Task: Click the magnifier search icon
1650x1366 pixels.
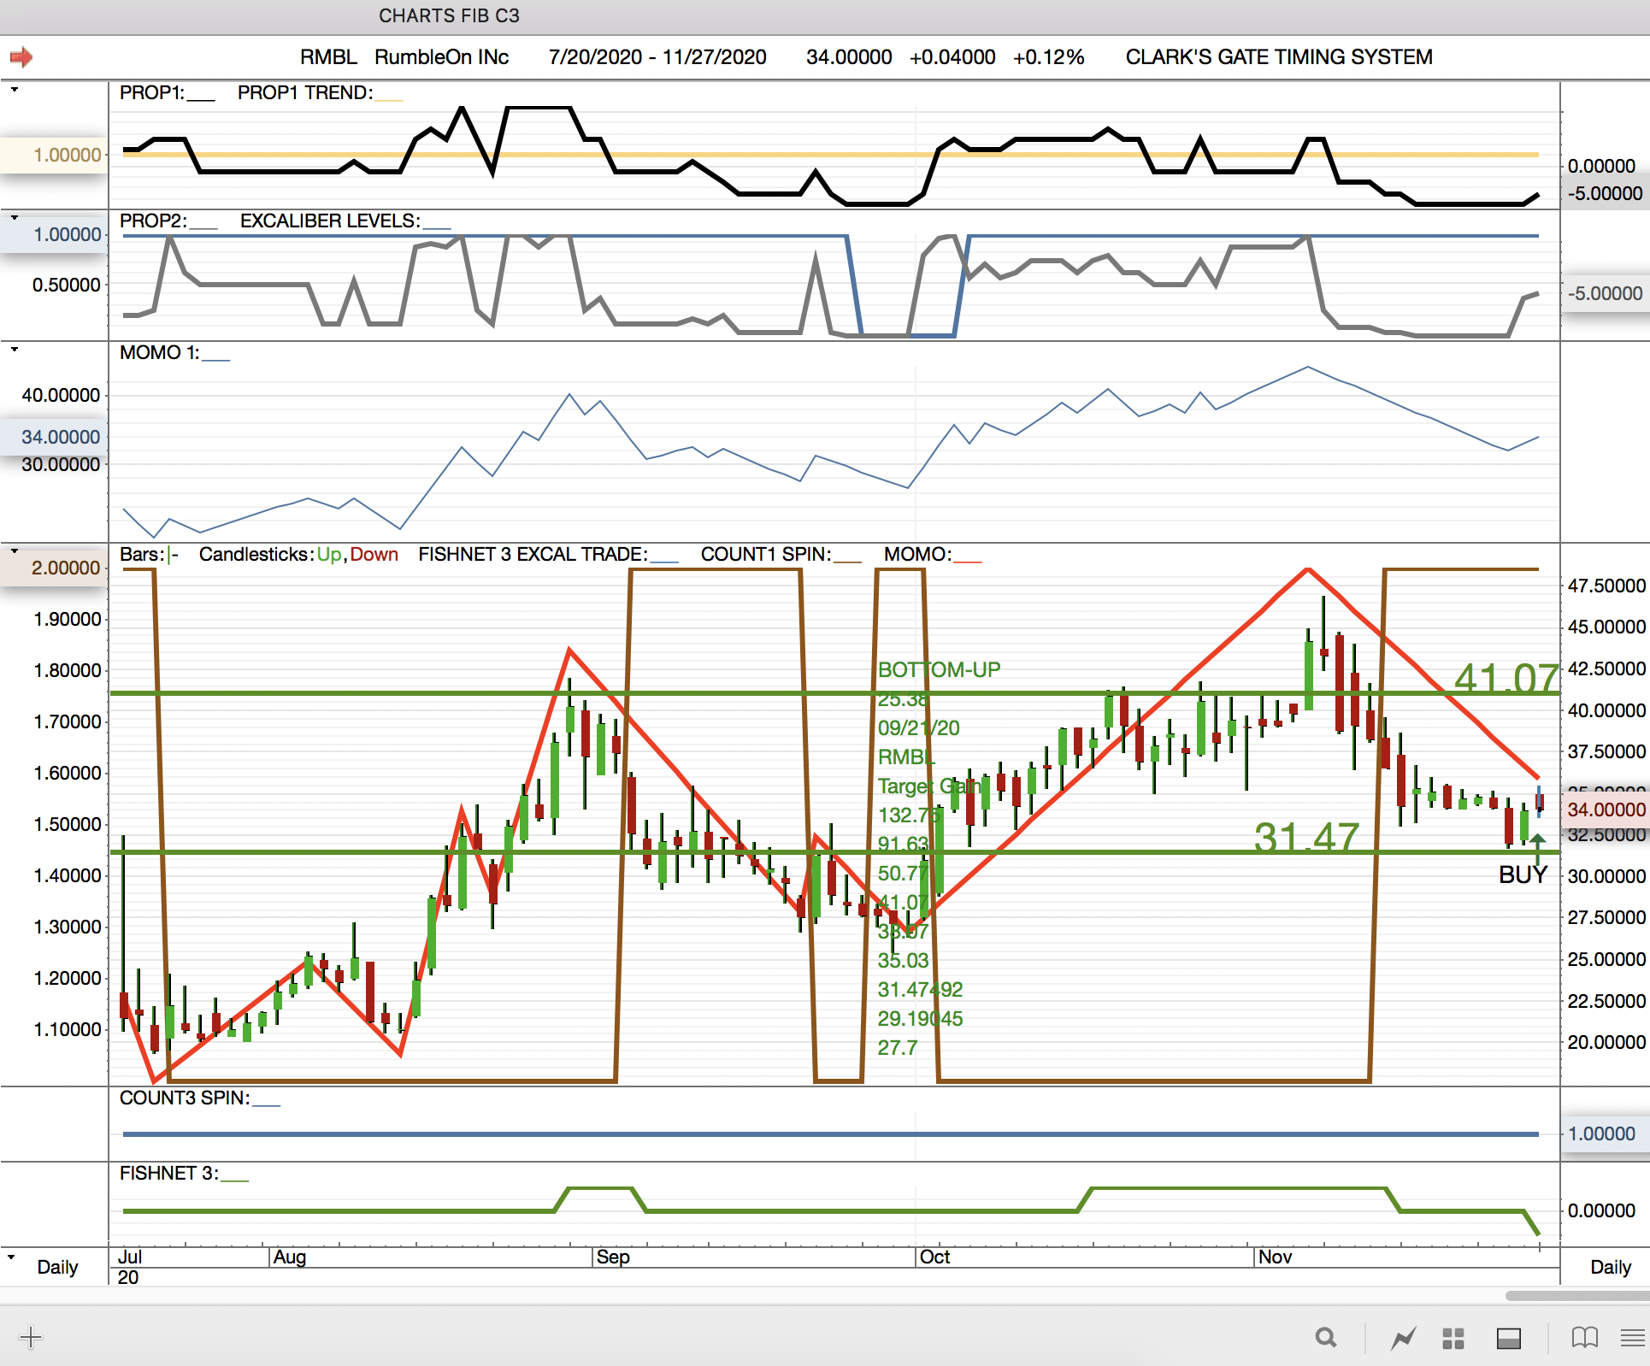Action: point(1325,1338)
